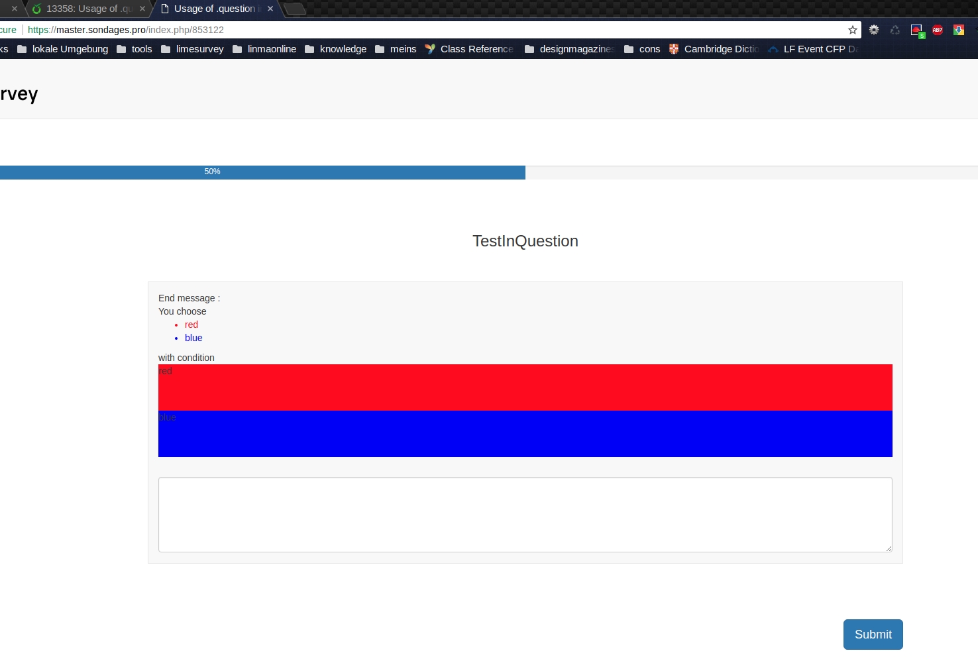
Task: Click the 'with condition' text
Action: (x=186, y=358)
